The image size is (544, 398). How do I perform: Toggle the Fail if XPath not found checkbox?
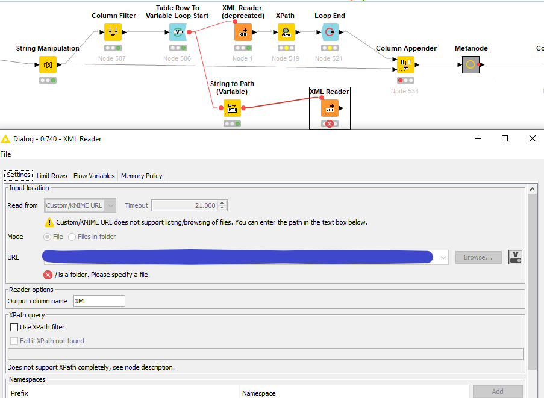point(14,341)
